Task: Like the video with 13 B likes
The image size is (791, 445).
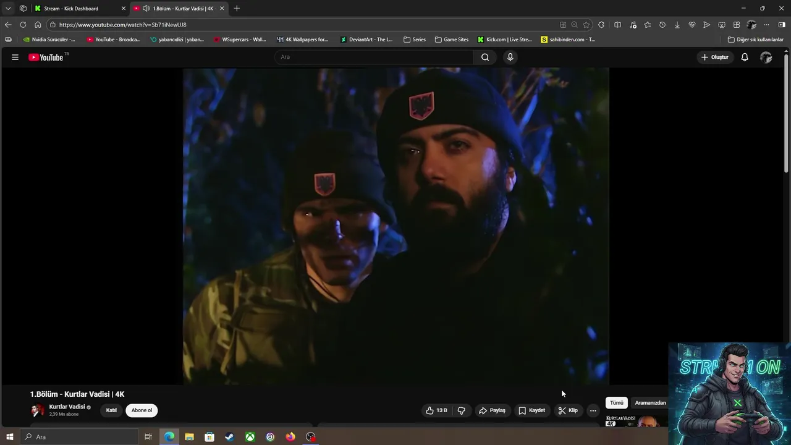Action: click(x=436, y=410)
